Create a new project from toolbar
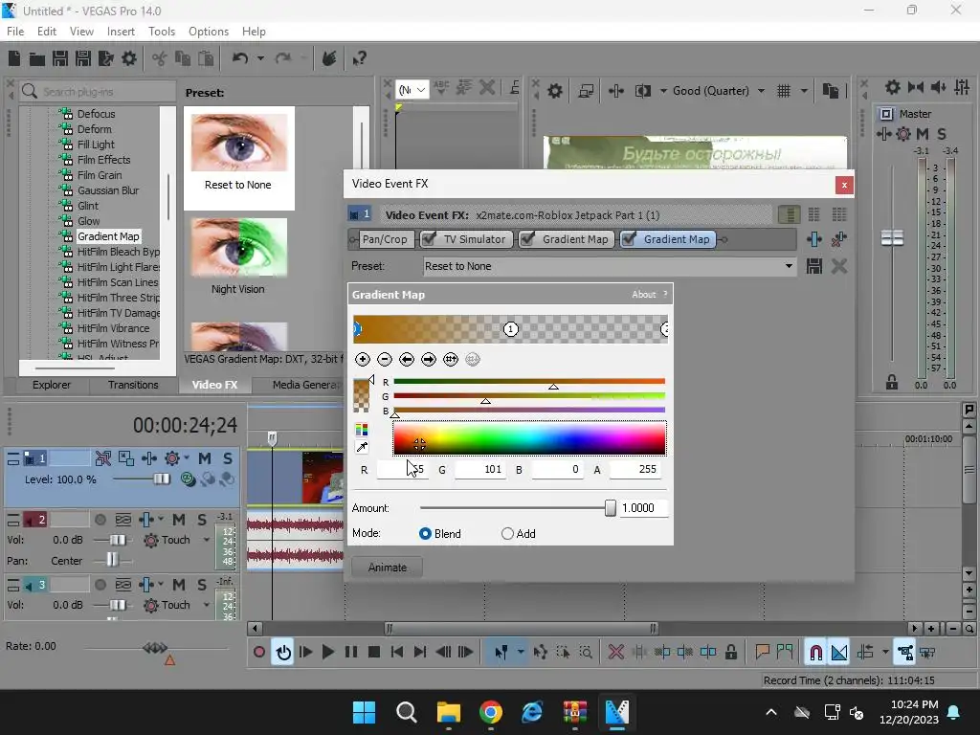Viewport: 980px width, 735px height. point(14,58)
